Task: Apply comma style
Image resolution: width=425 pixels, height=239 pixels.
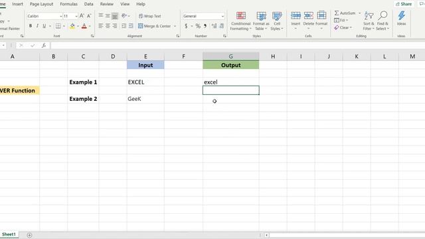Action: (x=205, y=26)
